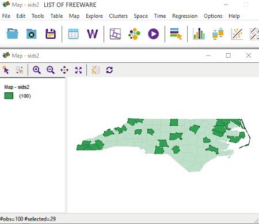Click the refresh map icon
The width and height of the screenshot is (259, 224).
(109, 70)
